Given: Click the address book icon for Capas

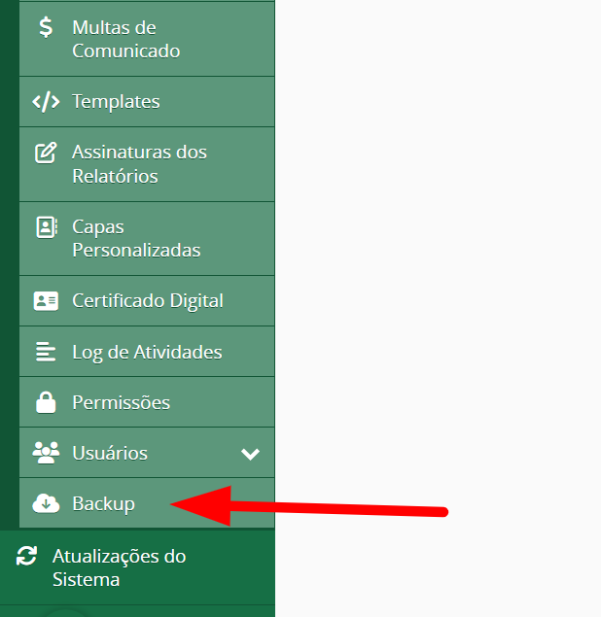Looking at the screenshot, I should point(46,226).
